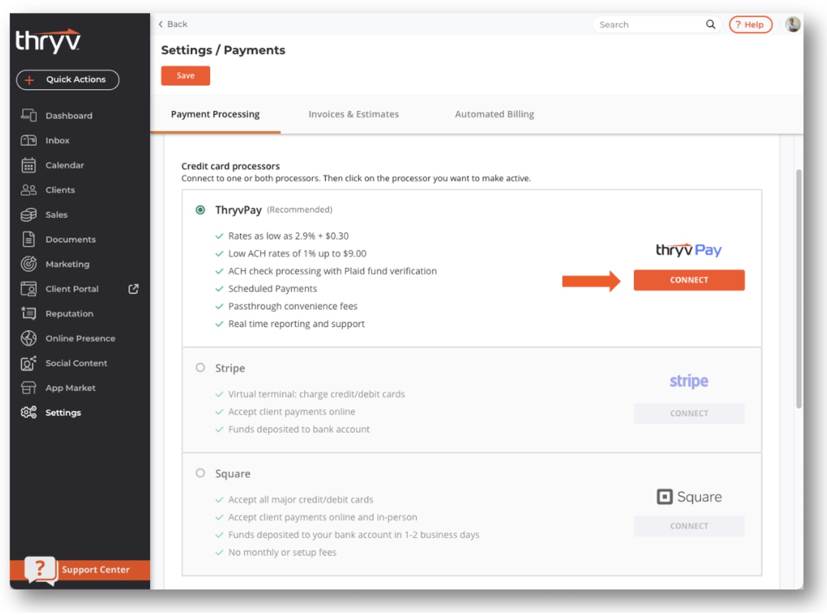Viewport: 827px width, 615px height.
Task: Open Documents menu label
Action: tap(71, 239)
